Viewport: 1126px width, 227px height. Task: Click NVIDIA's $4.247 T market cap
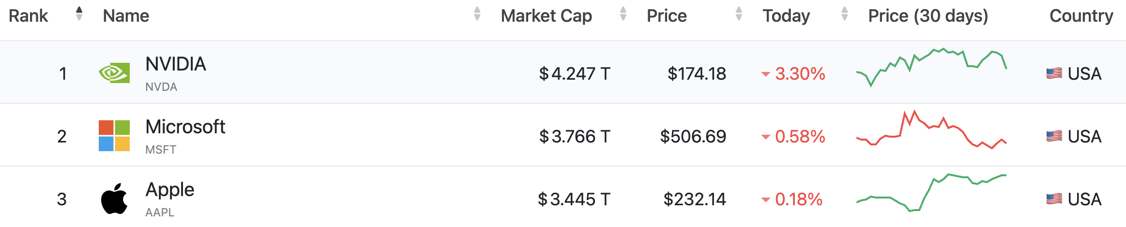point(575,74)
